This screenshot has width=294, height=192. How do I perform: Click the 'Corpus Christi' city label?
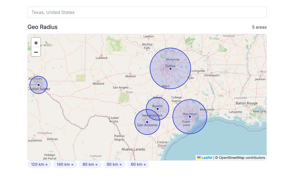(x=162, y=144)
